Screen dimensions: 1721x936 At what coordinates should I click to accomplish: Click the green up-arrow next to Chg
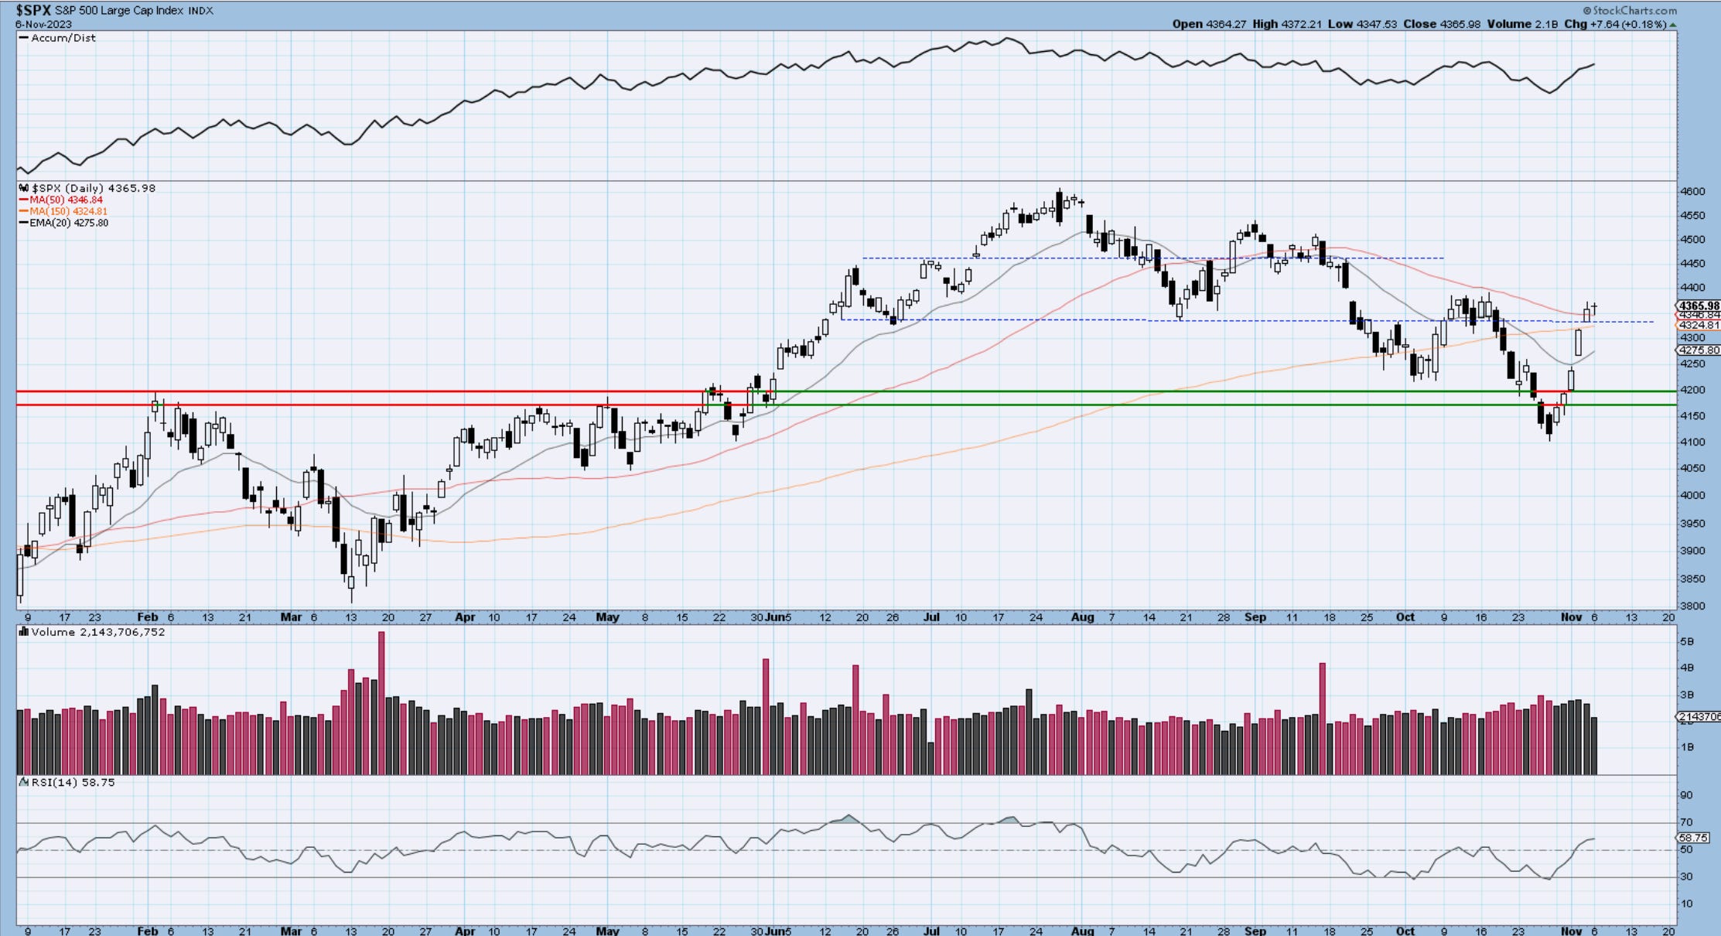(x=1673, y=25)
